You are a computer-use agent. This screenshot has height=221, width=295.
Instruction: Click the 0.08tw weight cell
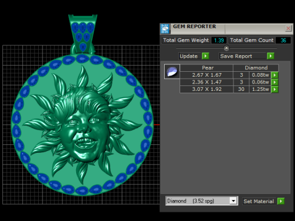click(x=260, y=75)
